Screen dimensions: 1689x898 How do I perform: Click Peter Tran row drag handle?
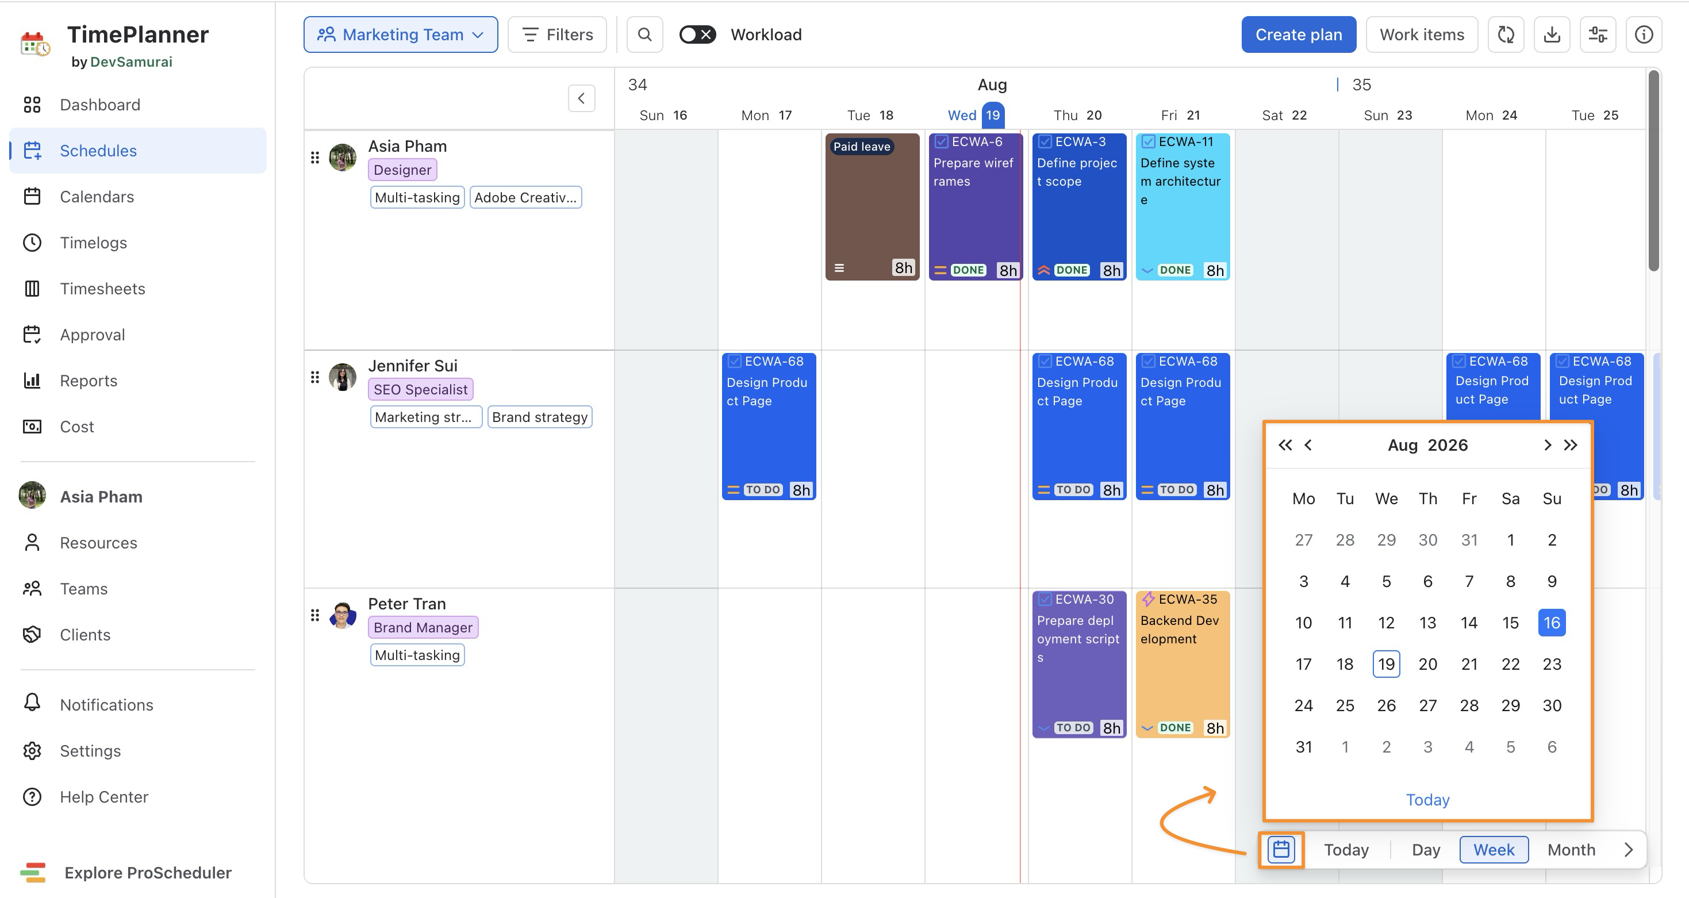coord(314,615)
